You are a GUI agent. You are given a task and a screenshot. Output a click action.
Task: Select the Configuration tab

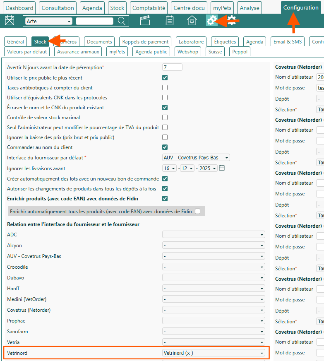(301, 7)
